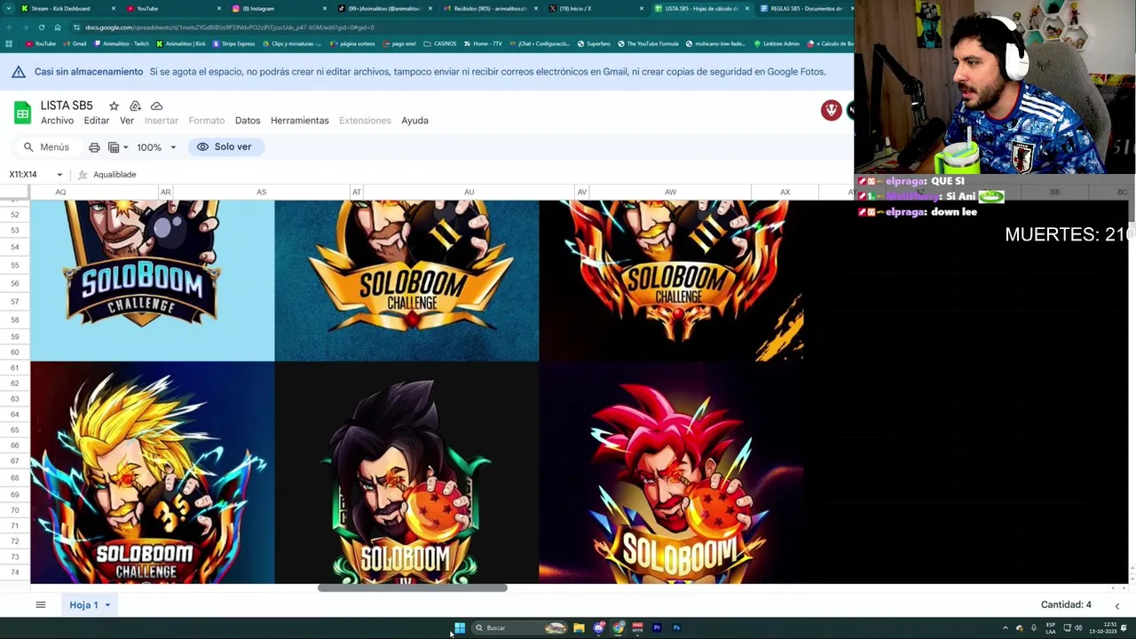Open the CASINOS bookmarks folder

[x=440, y=43]
